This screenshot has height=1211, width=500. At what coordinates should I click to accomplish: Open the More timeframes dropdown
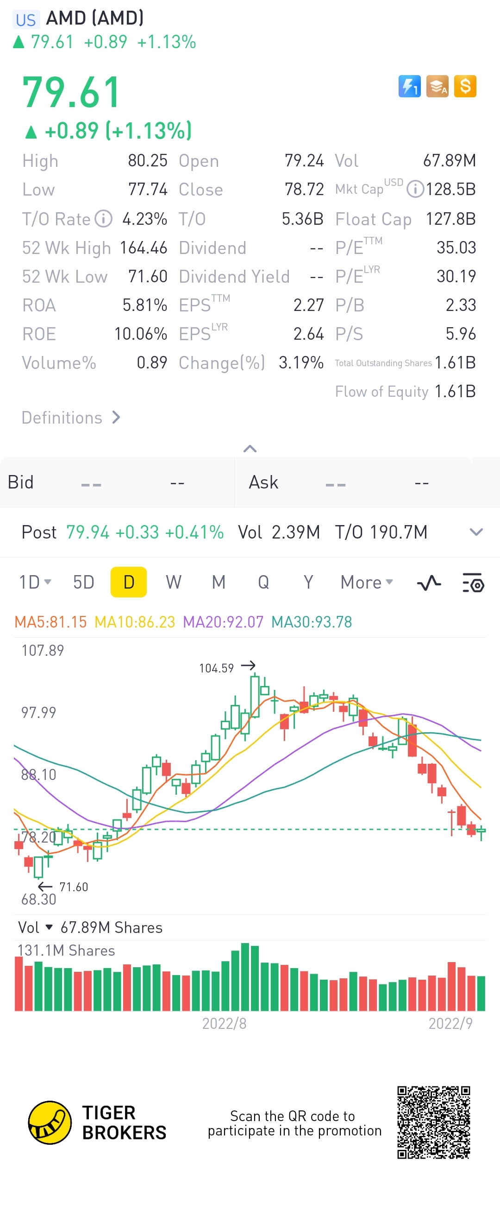tap(366, 583)
